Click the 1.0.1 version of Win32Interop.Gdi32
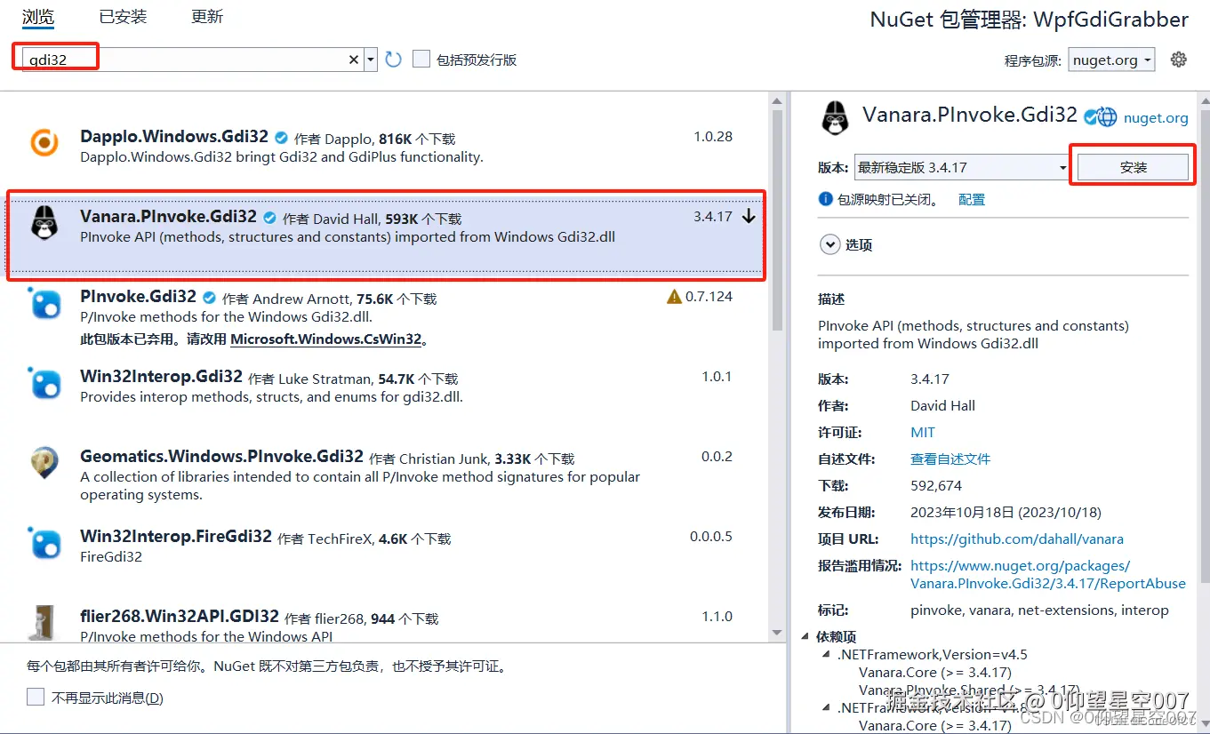The image size is (1210, 734). (717, 377)
